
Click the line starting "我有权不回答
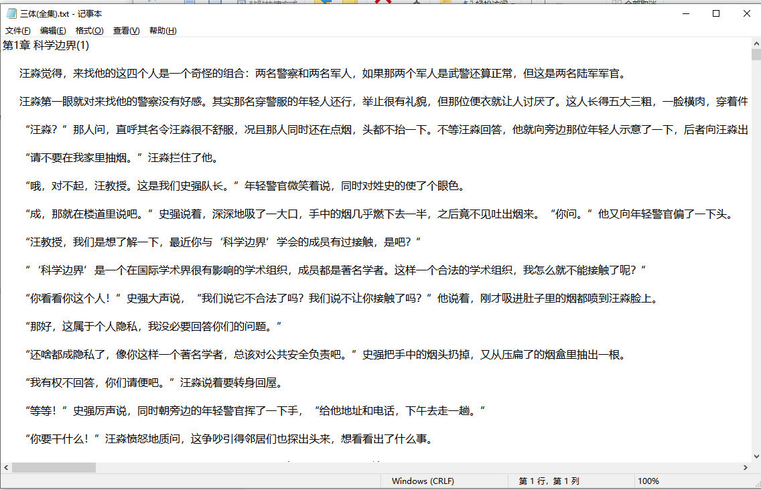[155, 384]
